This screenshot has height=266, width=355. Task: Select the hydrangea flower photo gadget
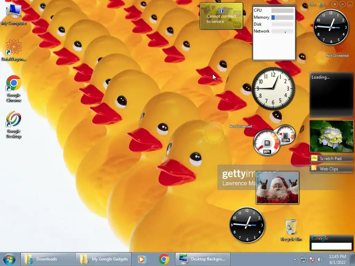331,136
